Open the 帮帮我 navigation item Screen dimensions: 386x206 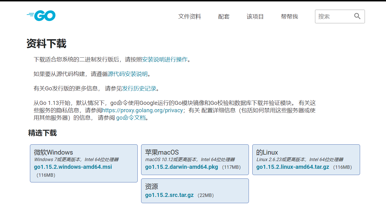pyautogui.click(x=289, y=16)
